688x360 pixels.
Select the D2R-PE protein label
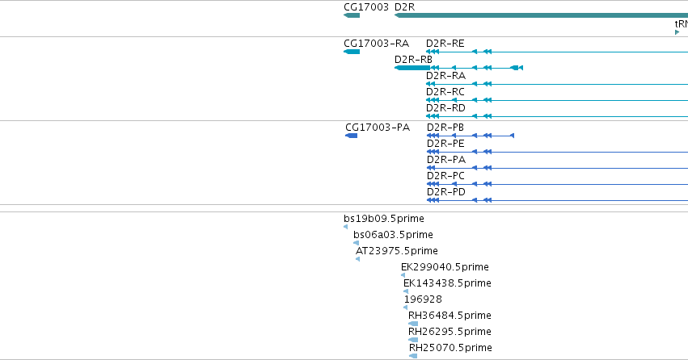[445, 144]
